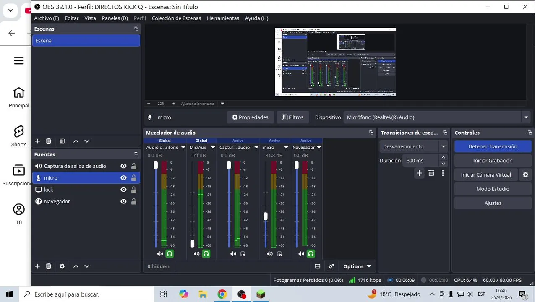Zoom out the preview with the minus icon
535x302 pixels.
(x=149, y=104)
